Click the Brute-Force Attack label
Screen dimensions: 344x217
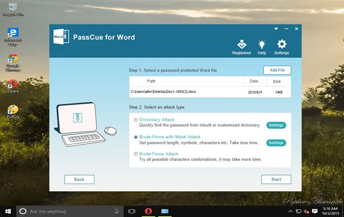(159, 154)
